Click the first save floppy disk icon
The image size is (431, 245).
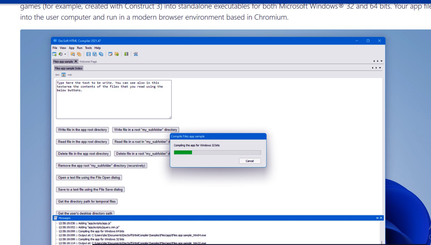pos(88,54)
